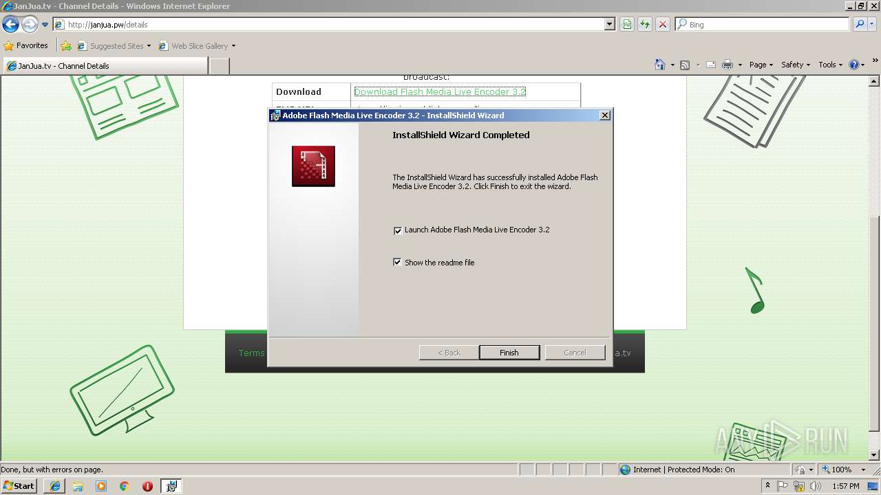This screenshot has width=881, height=495.
Task: Click the Finish button in wizard
Action: (509, 353)
